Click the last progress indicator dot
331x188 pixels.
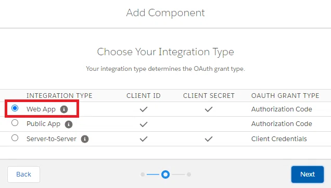(189, 174)
